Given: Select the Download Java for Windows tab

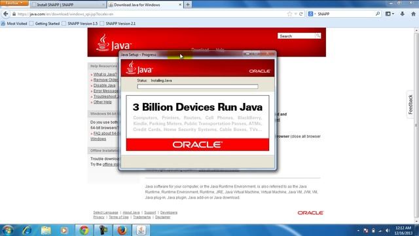Looking at the screenshot, I should [145, 5].
